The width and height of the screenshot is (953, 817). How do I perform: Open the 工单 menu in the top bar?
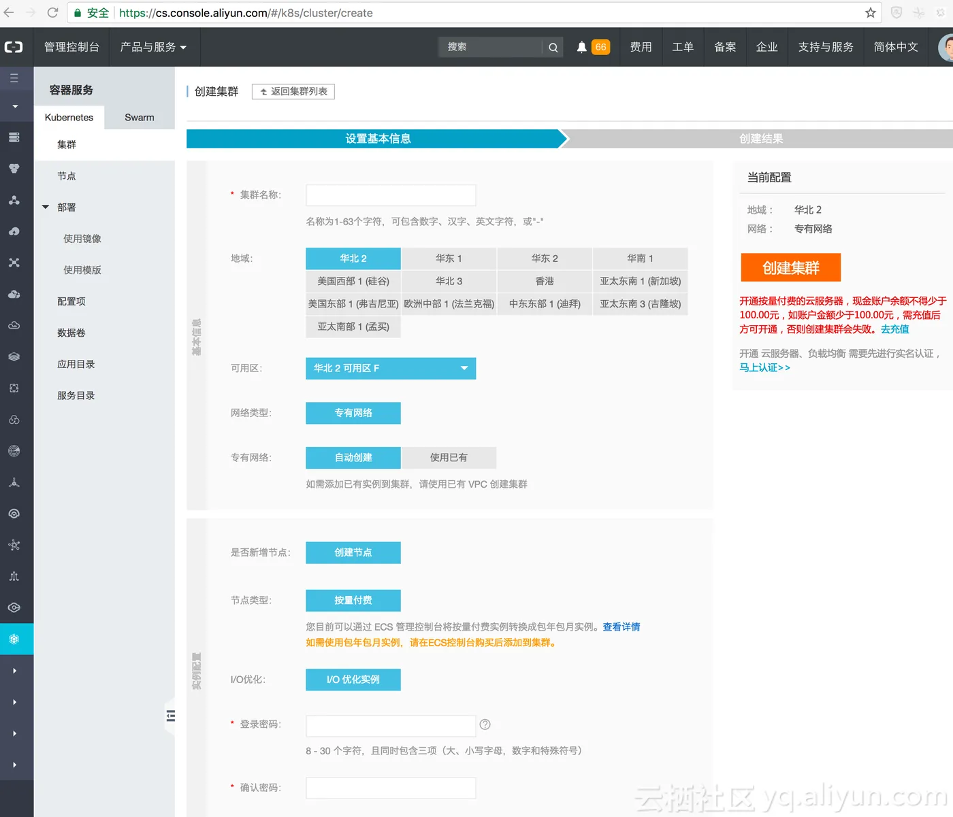[x=683, y=47]
